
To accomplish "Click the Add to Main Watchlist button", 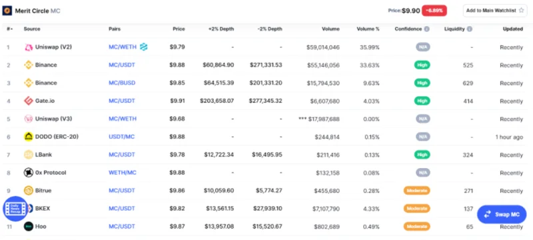I will click(495, 11).
